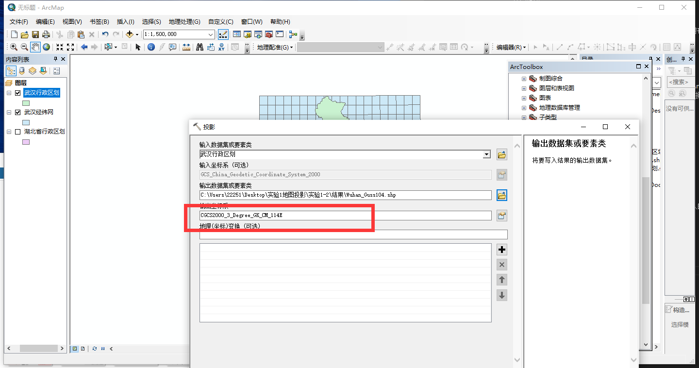Browse for output dataset folder icon
699x368 pixels.
pos(502,195)
